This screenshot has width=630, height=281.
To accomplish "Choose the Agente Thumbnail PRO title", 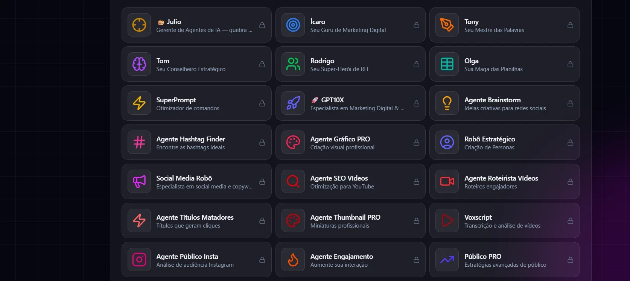I will pos(345,217).
